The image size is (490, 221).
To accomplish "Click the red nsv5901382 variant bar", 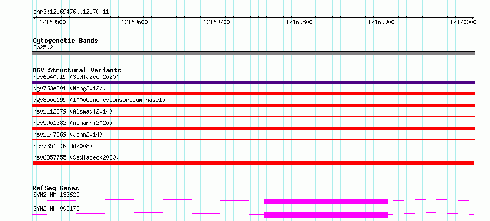I will tap(253, 128).
